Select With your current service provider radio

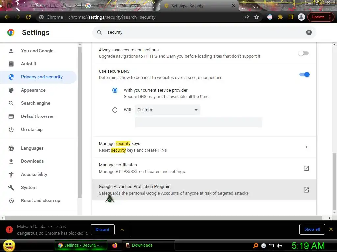click(115, 90)
